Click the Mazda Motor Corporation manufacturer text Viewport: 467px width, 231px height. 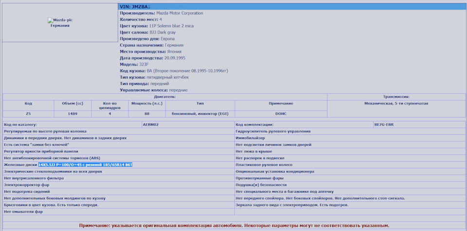pyautogui.click(x=180, y=13)
